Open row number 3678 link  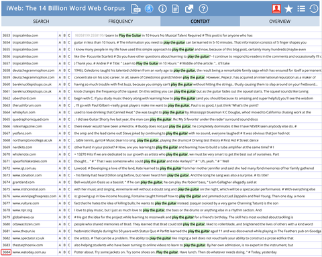6,210
